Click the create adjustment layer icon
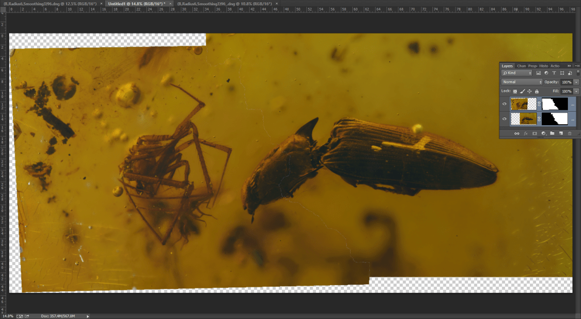Viewport: 581px width, 319px height. tap(543, 134)
